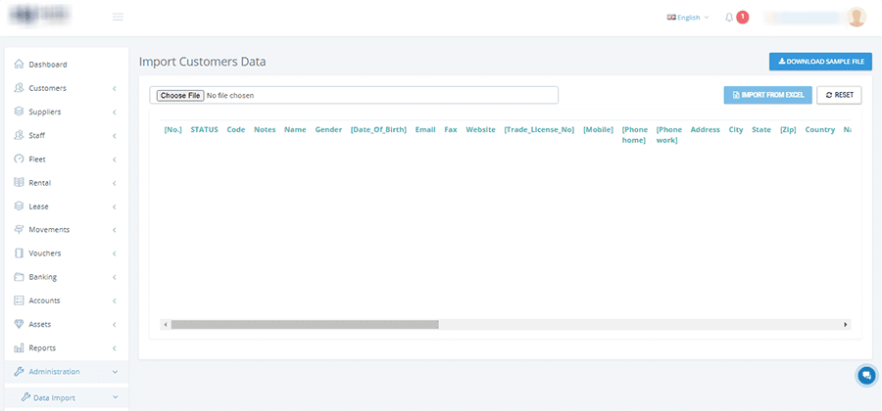Click the Staff person icon
Image resolution: width=882 pixels, height=411 pixels.
click(x=20, y=135)
